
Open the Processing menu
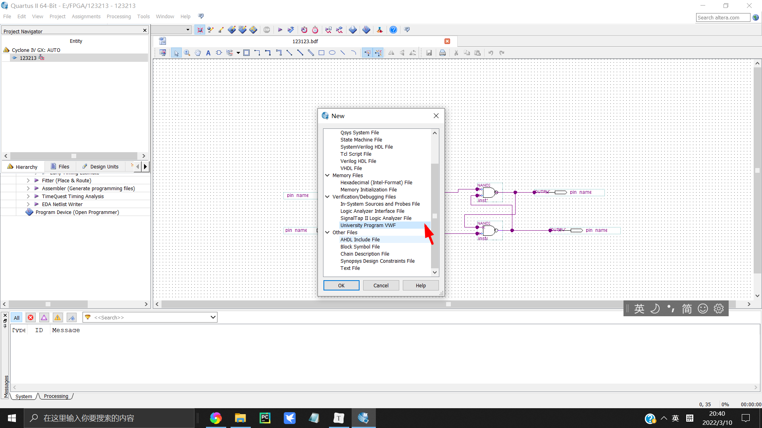click(x=119, y=16)
